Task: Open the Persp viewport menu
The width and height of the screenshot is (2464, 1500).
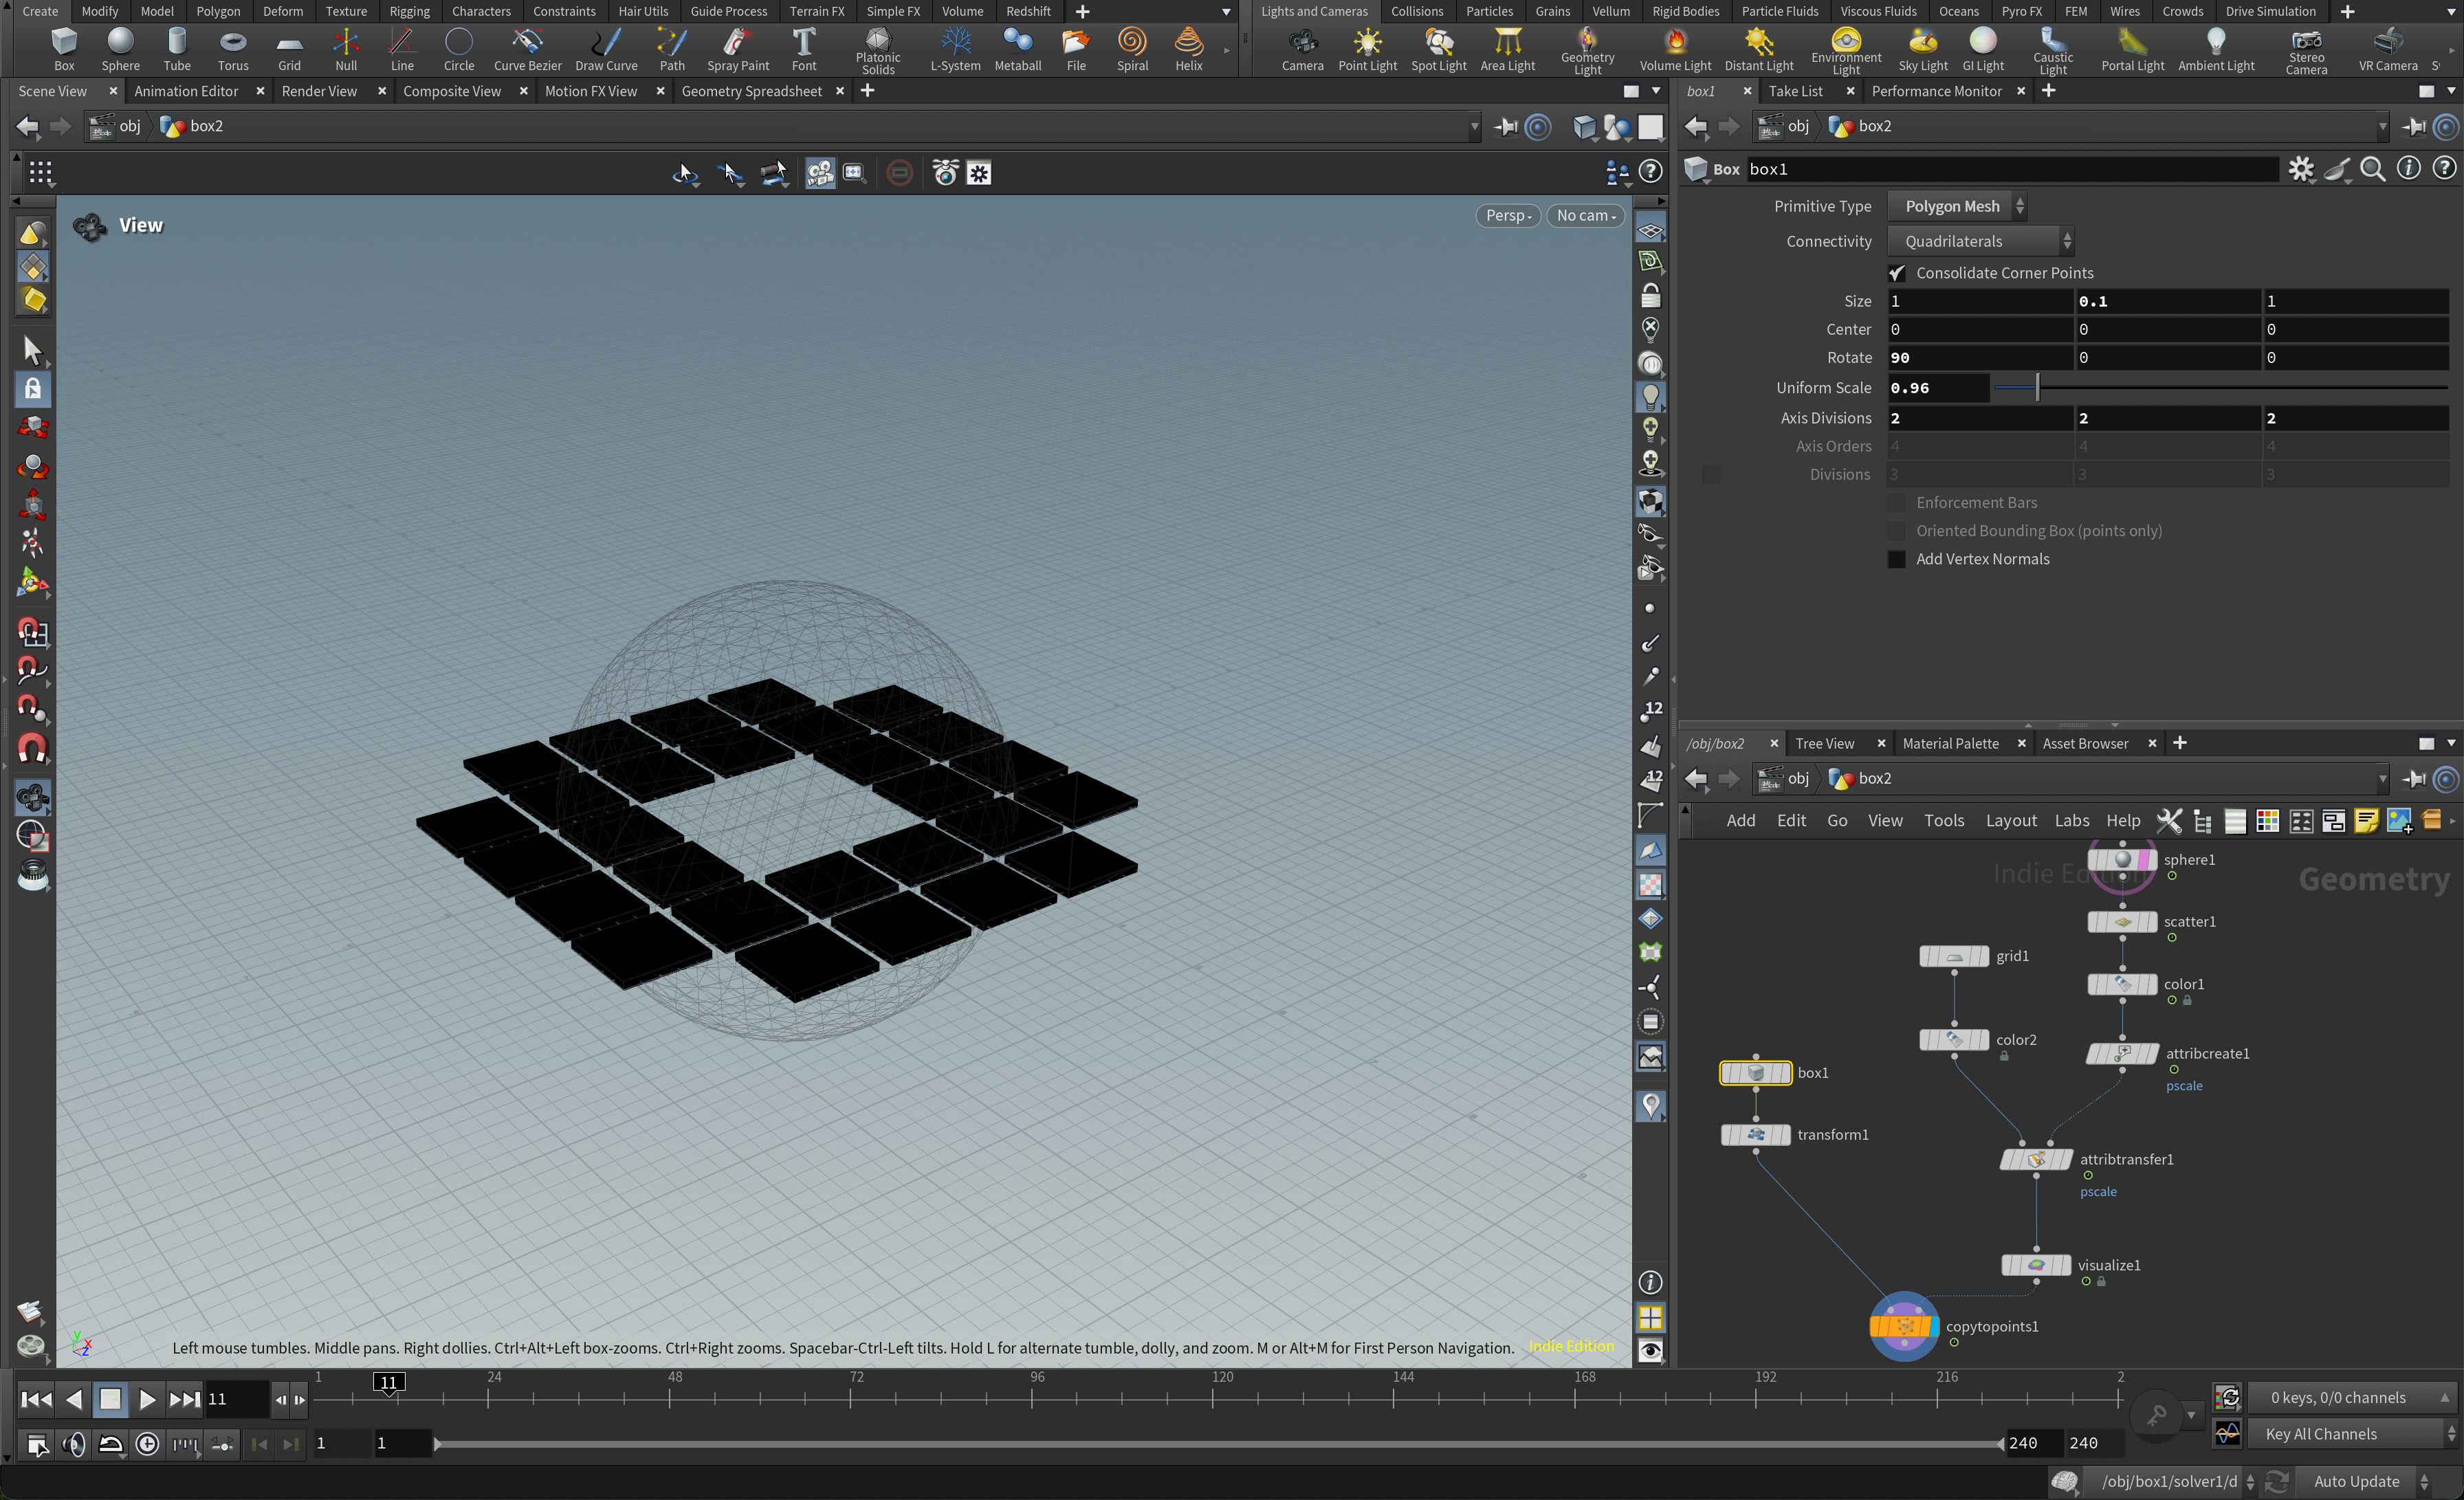Action: 1508,215
